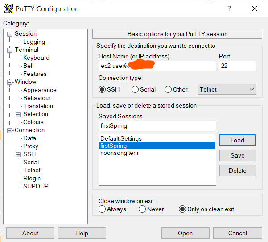
Task: Expand the SSH tree node
Action: [18, 155]
